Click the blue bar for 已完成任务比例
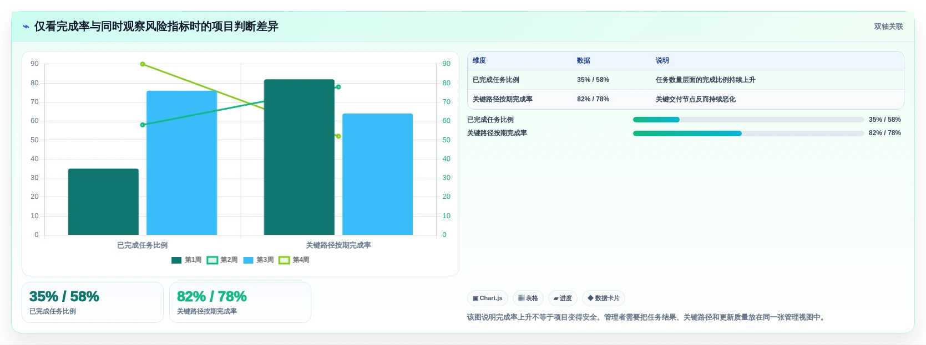This screenshot has height=345, width=926. pos(181,163)
